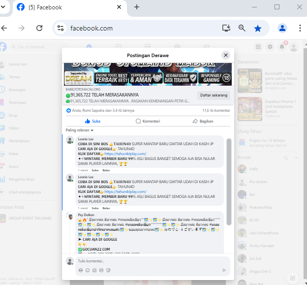Open tahun4dplay.com link in first comment
The image size is (307, 285).
125,154
